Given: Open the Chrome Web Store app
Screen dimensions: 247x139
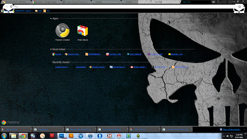Looking at the screenshot, I should [x=83, y=33].
